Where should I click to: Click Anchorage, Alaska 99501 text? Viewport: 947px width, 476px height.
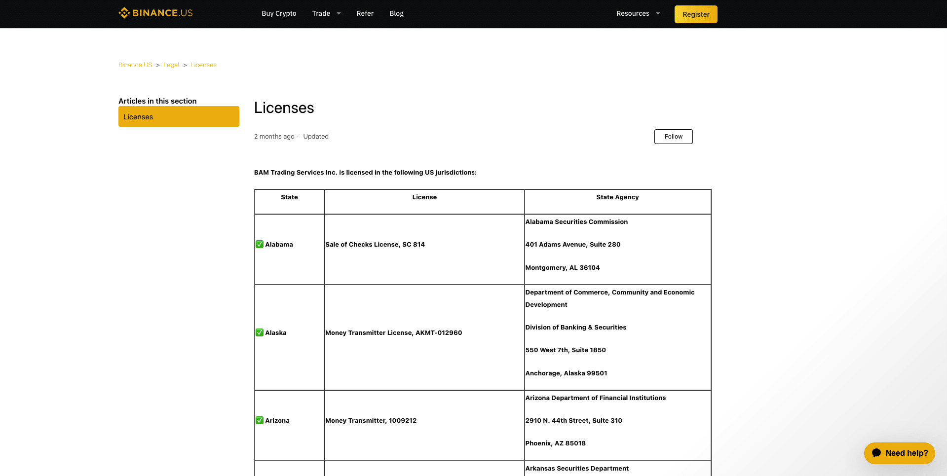567,373
